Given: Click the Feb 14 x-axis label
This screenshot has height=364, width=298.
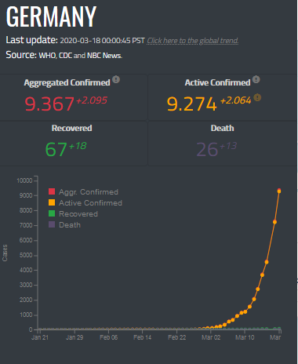Looking at the screenshot, I should [x=143, y=337].
